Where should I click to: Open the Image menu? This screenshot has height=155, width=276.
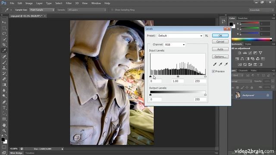(29, 3)
